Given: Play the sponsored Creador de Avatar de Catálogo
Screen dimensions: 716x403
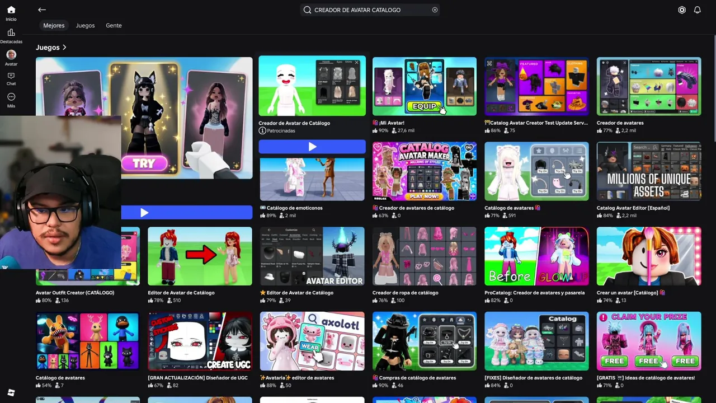Looking at the screenshot, I should pos(312,147).
